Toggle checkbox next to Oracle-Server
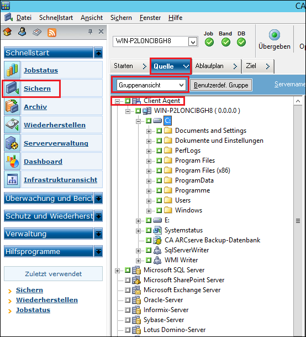Viewport: 306px width, 337px height. 128,300
